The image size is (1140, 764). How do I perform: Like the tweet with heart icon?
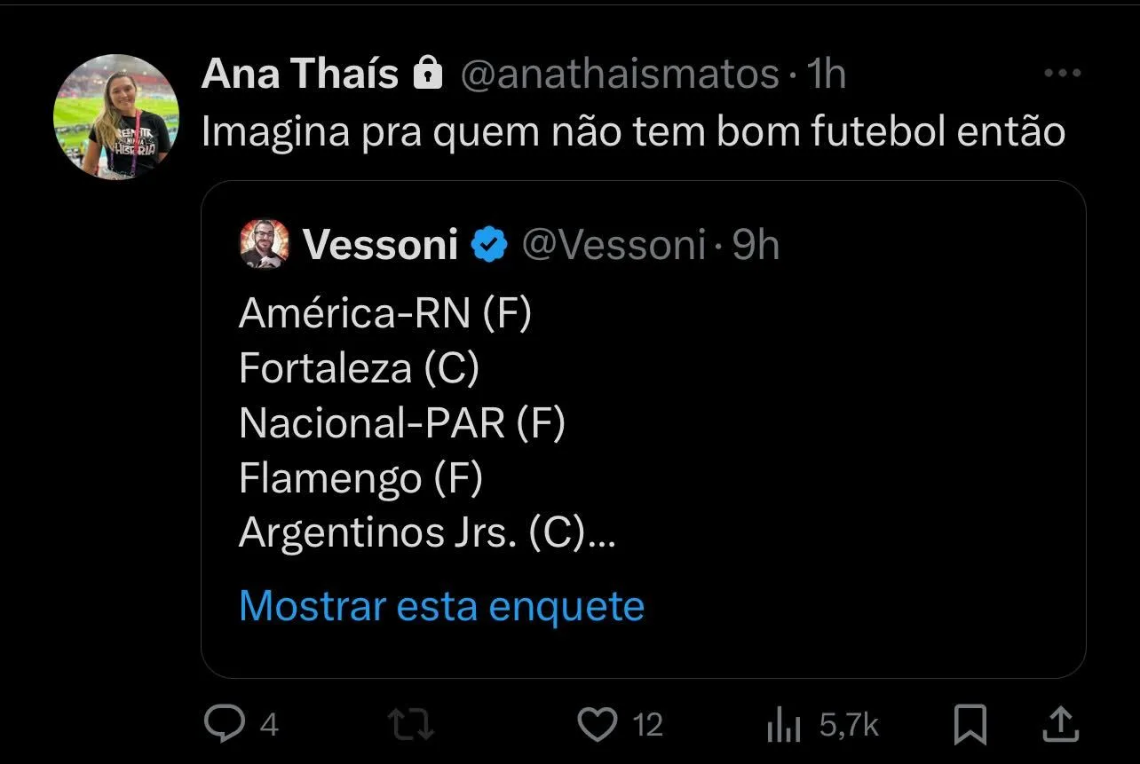click(x=598, y=724)
